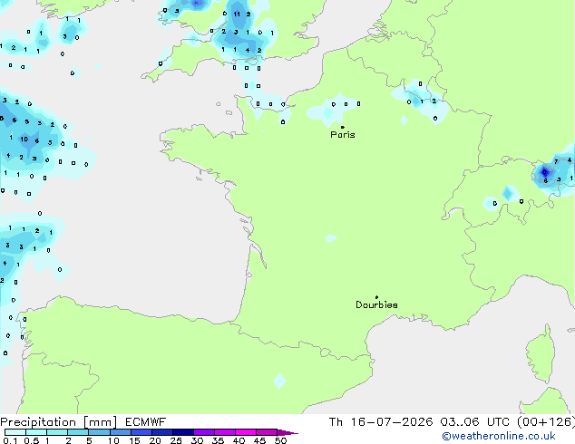The width and height of the screenshot is (575, 444).
Task: Select the 10 mm blue legend swatch
Action: (120, 432)
